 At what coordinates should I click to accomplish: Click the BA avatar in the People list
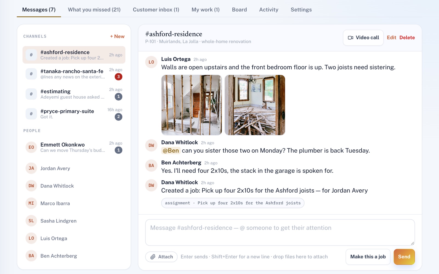point(31,256)
